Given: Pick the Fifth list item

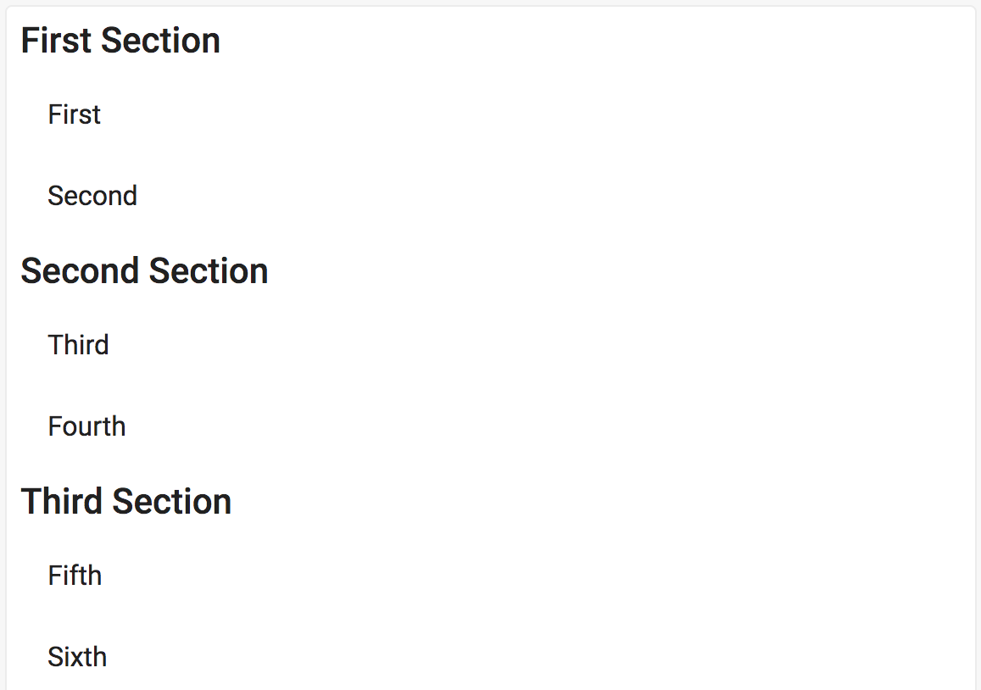Looking at the screenshot, I should tap(75, 576).
